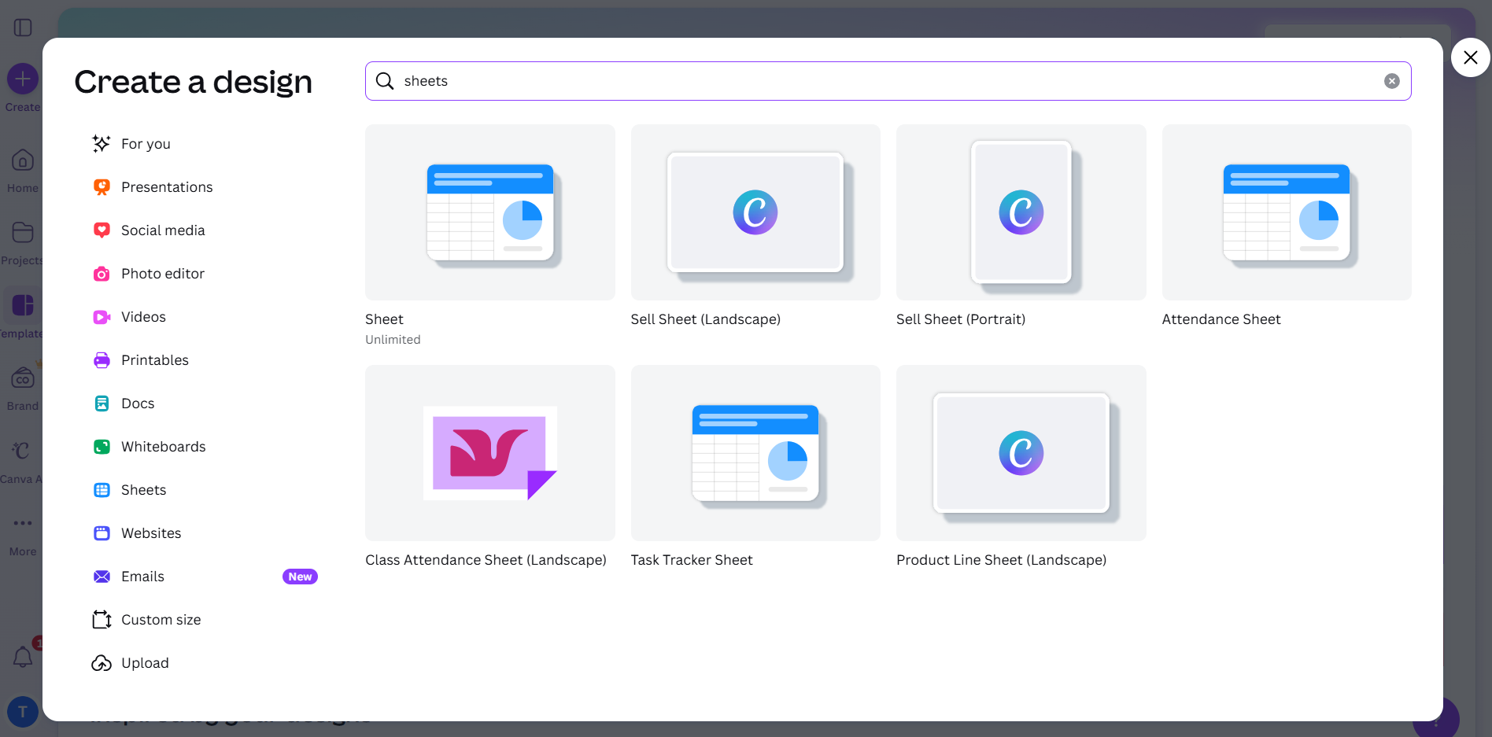The image size is (1492, 737).
Task: Open the Presentations category
Action: tap(166, 187)
